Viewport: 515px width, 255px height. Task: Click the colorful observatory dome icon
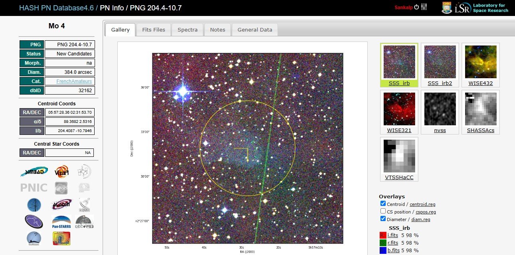61,238
